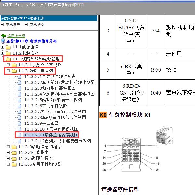Open 11.3.6专用工具和设备

[40, 164]
